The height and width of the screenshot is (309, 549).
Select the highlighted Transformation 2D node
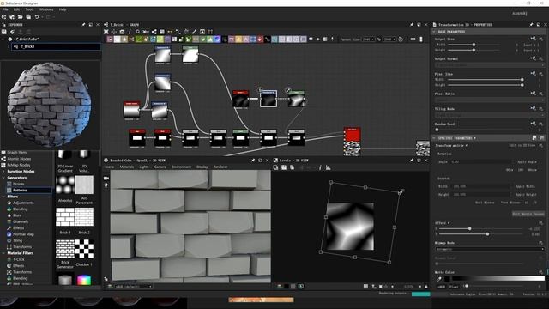tap(268, 99)
